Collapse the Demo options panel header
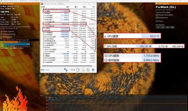This screenshot has width=188, height=111. click(156, 4)
